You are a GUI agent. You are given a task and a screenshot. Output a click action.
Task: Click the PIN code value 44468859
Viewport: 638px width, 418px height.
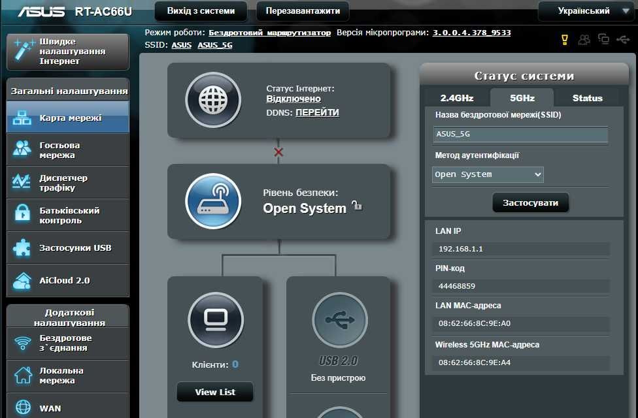pyautogui.click(x=456, y=286)
